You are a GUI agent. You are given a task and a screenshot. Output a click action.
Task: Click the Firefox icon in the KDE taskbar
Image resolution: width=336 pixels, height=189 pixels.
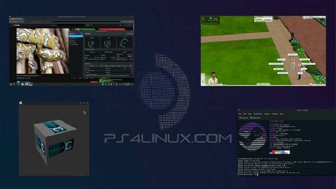(27, 84)
